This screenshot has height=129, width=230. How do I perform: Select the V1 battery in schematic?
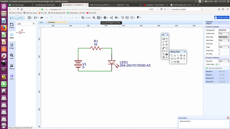click(78, 64)
